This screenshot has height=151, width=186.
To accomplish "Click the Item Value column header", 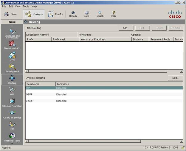I will [x=119, y=84].
